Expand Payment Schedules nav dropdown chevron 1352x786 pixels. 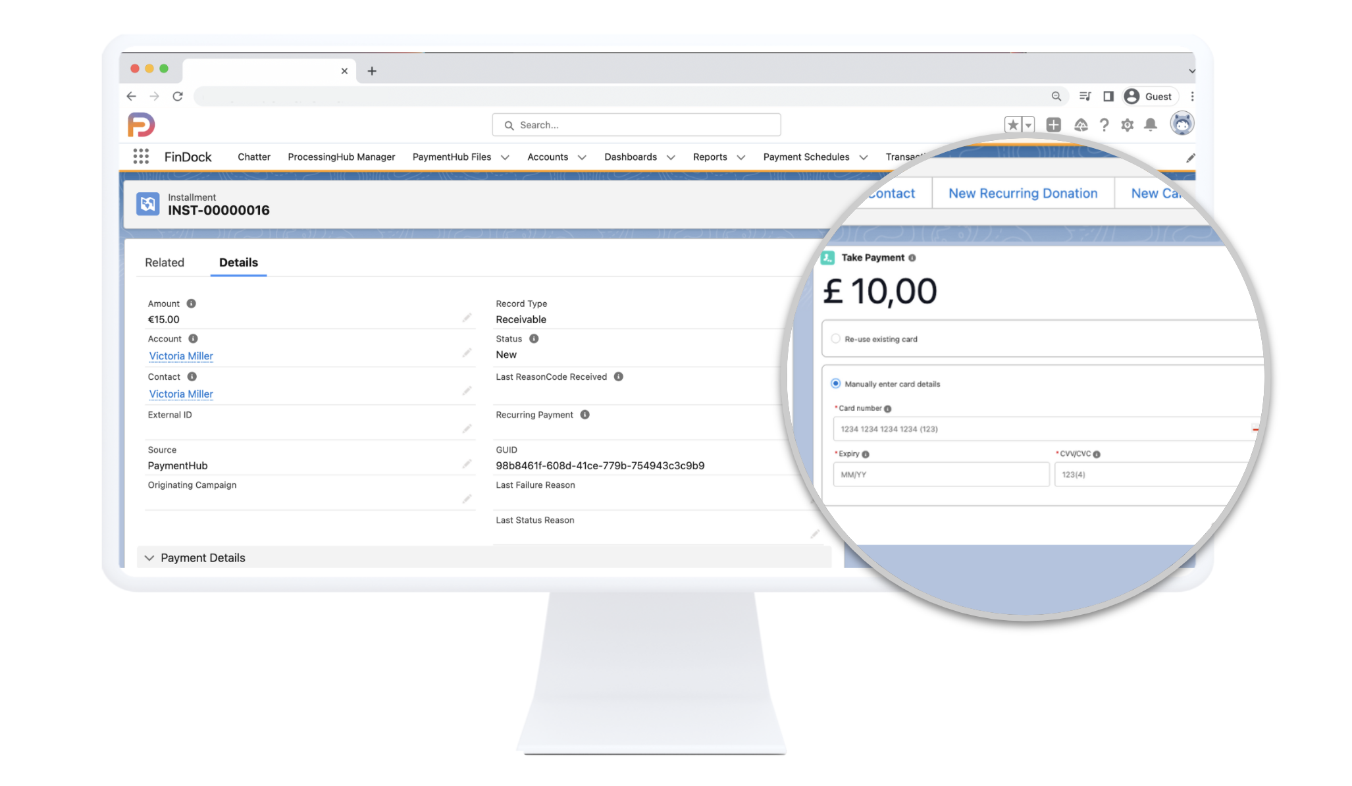pyautogui.click(x=864, y=157)
